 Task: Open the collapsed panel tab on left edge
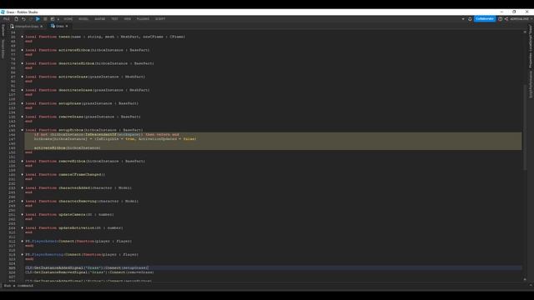tap(3, 30)
